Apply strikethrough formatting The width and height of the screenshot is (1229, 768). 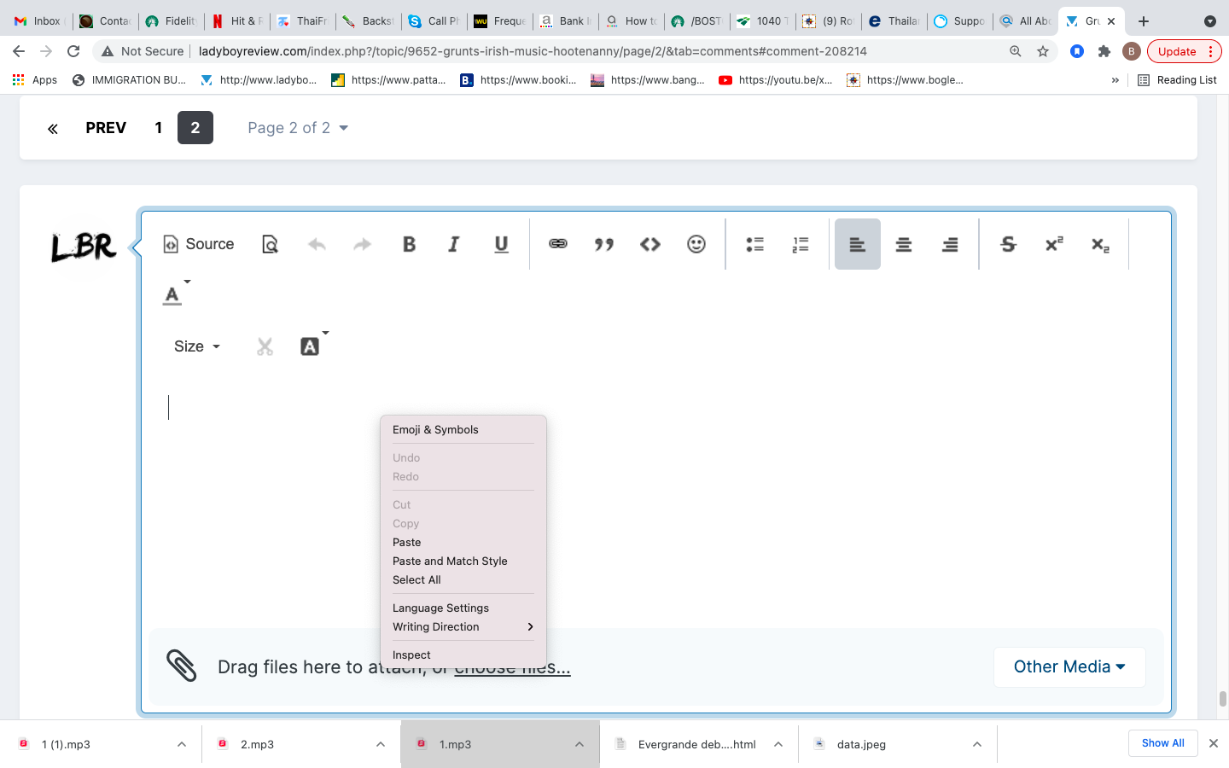pos(1008,244)
